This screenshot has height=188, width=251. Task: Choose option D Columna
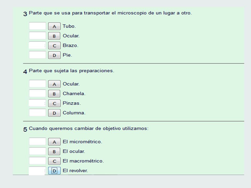(x=54, y=113)
